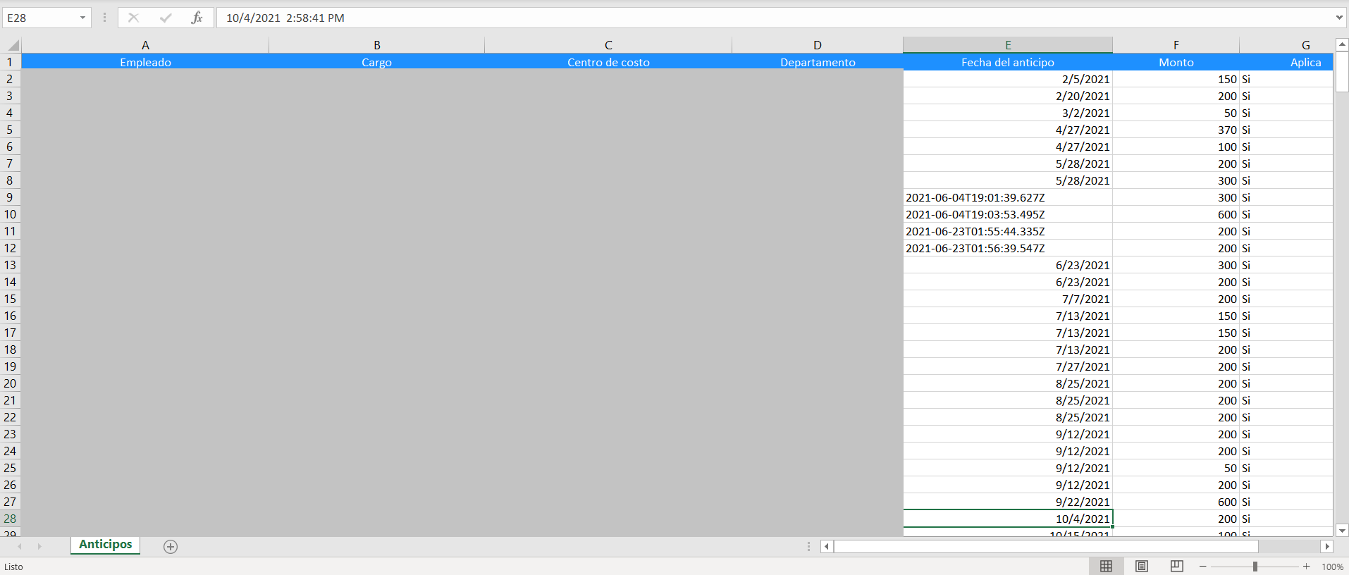This screenshot has width=1349, height=575.
Task: Expand the formula bar with chevron
Action: (x=1339, y=18)
